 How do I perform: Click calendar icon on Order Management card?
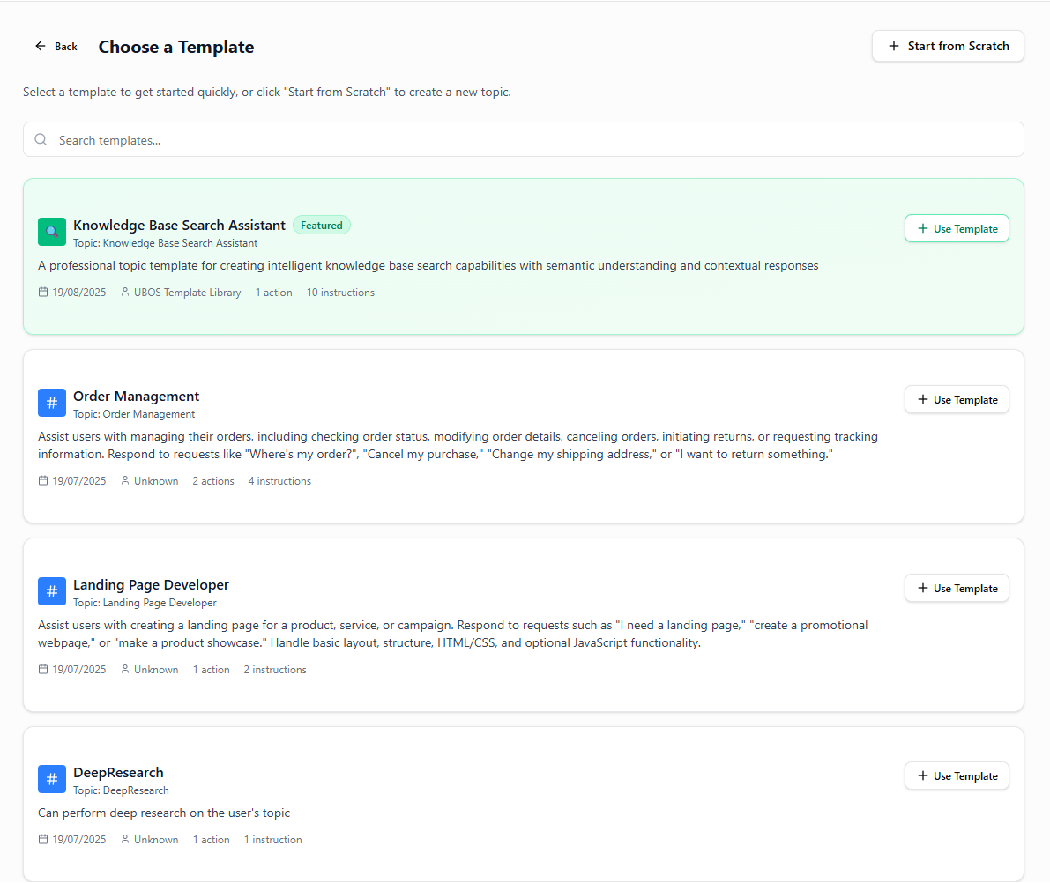click(43, 481)
